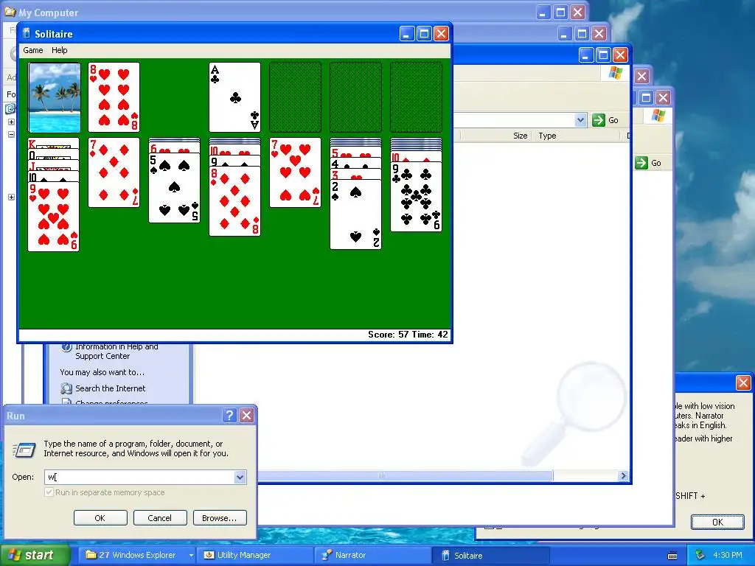This screenshot has height=566, width=755.
Task: Click the Start button
Action: click(35, 555)
